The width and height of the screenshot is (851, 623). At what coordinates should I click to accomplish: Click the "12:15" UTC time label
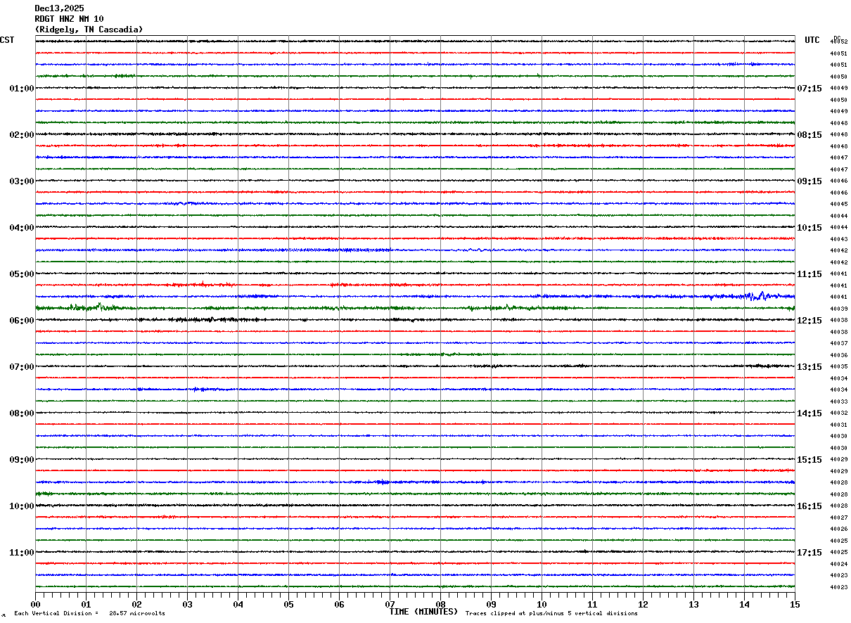pos(810,321)
